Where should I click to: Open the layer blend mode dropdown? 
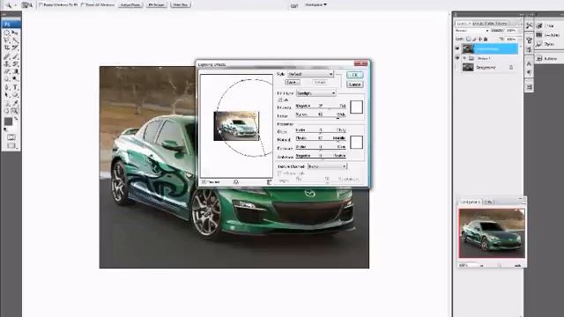[x=472, y=31]
